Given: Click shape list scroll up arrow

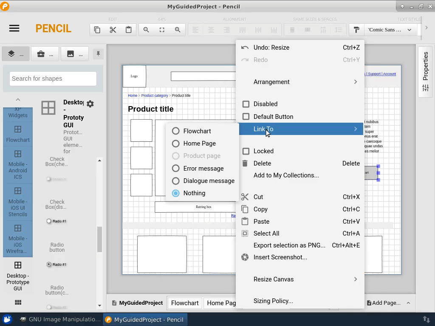Looking at the screenshot, I should 99,160.
